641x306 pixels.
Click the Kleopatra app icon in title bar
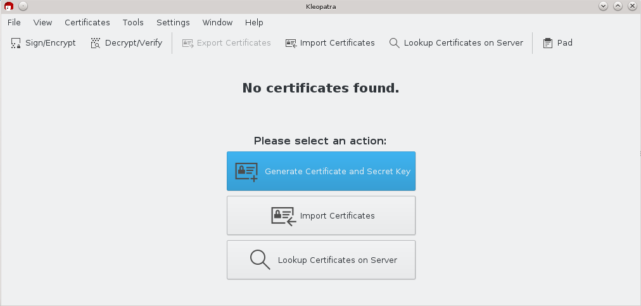click(x=9, y=6)
